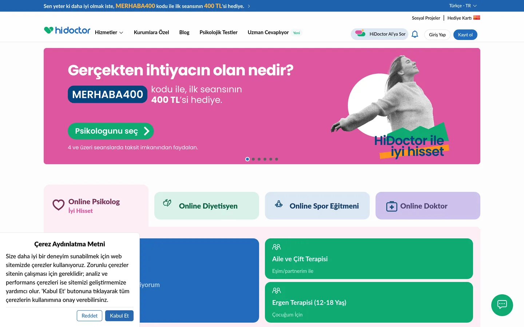
Task: Click the 'İyi Hisset' subtitle text
Action: coord(80,211)
